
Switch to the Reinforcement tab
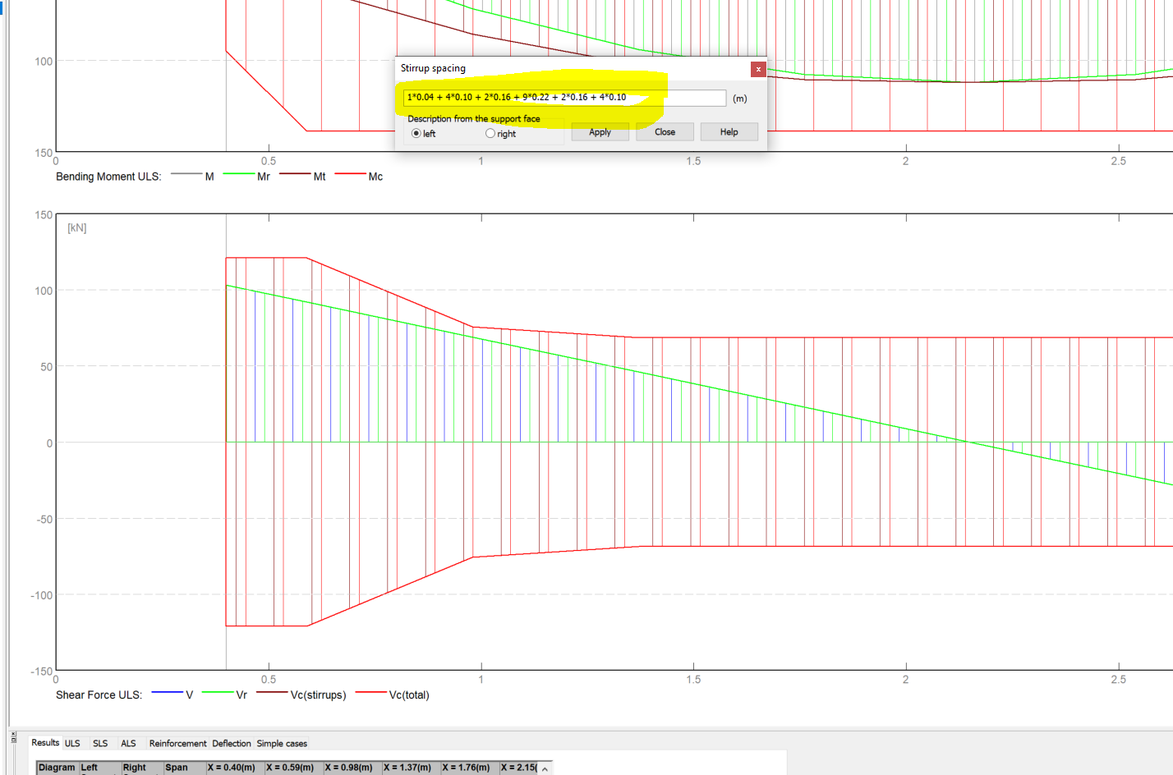tap(177, 744)
